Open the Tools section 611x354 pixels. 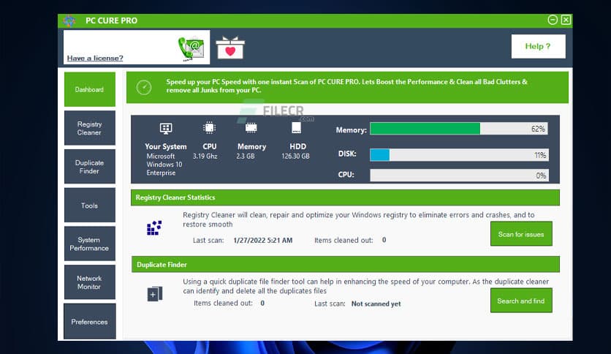tap(90, 205)
